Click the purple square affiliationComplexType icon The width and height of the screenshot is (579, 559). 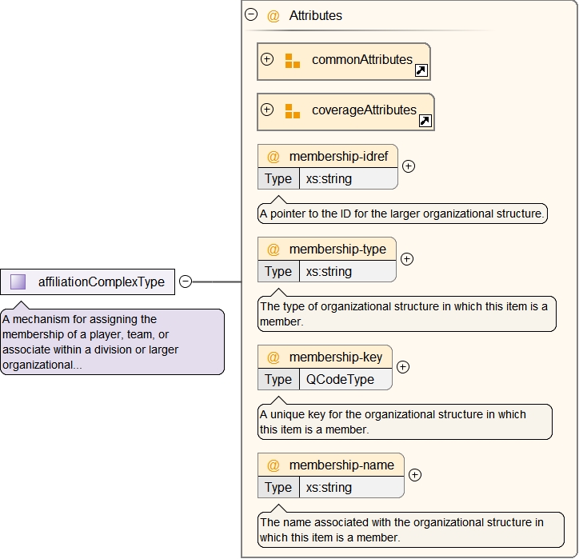tap(18, 281)
